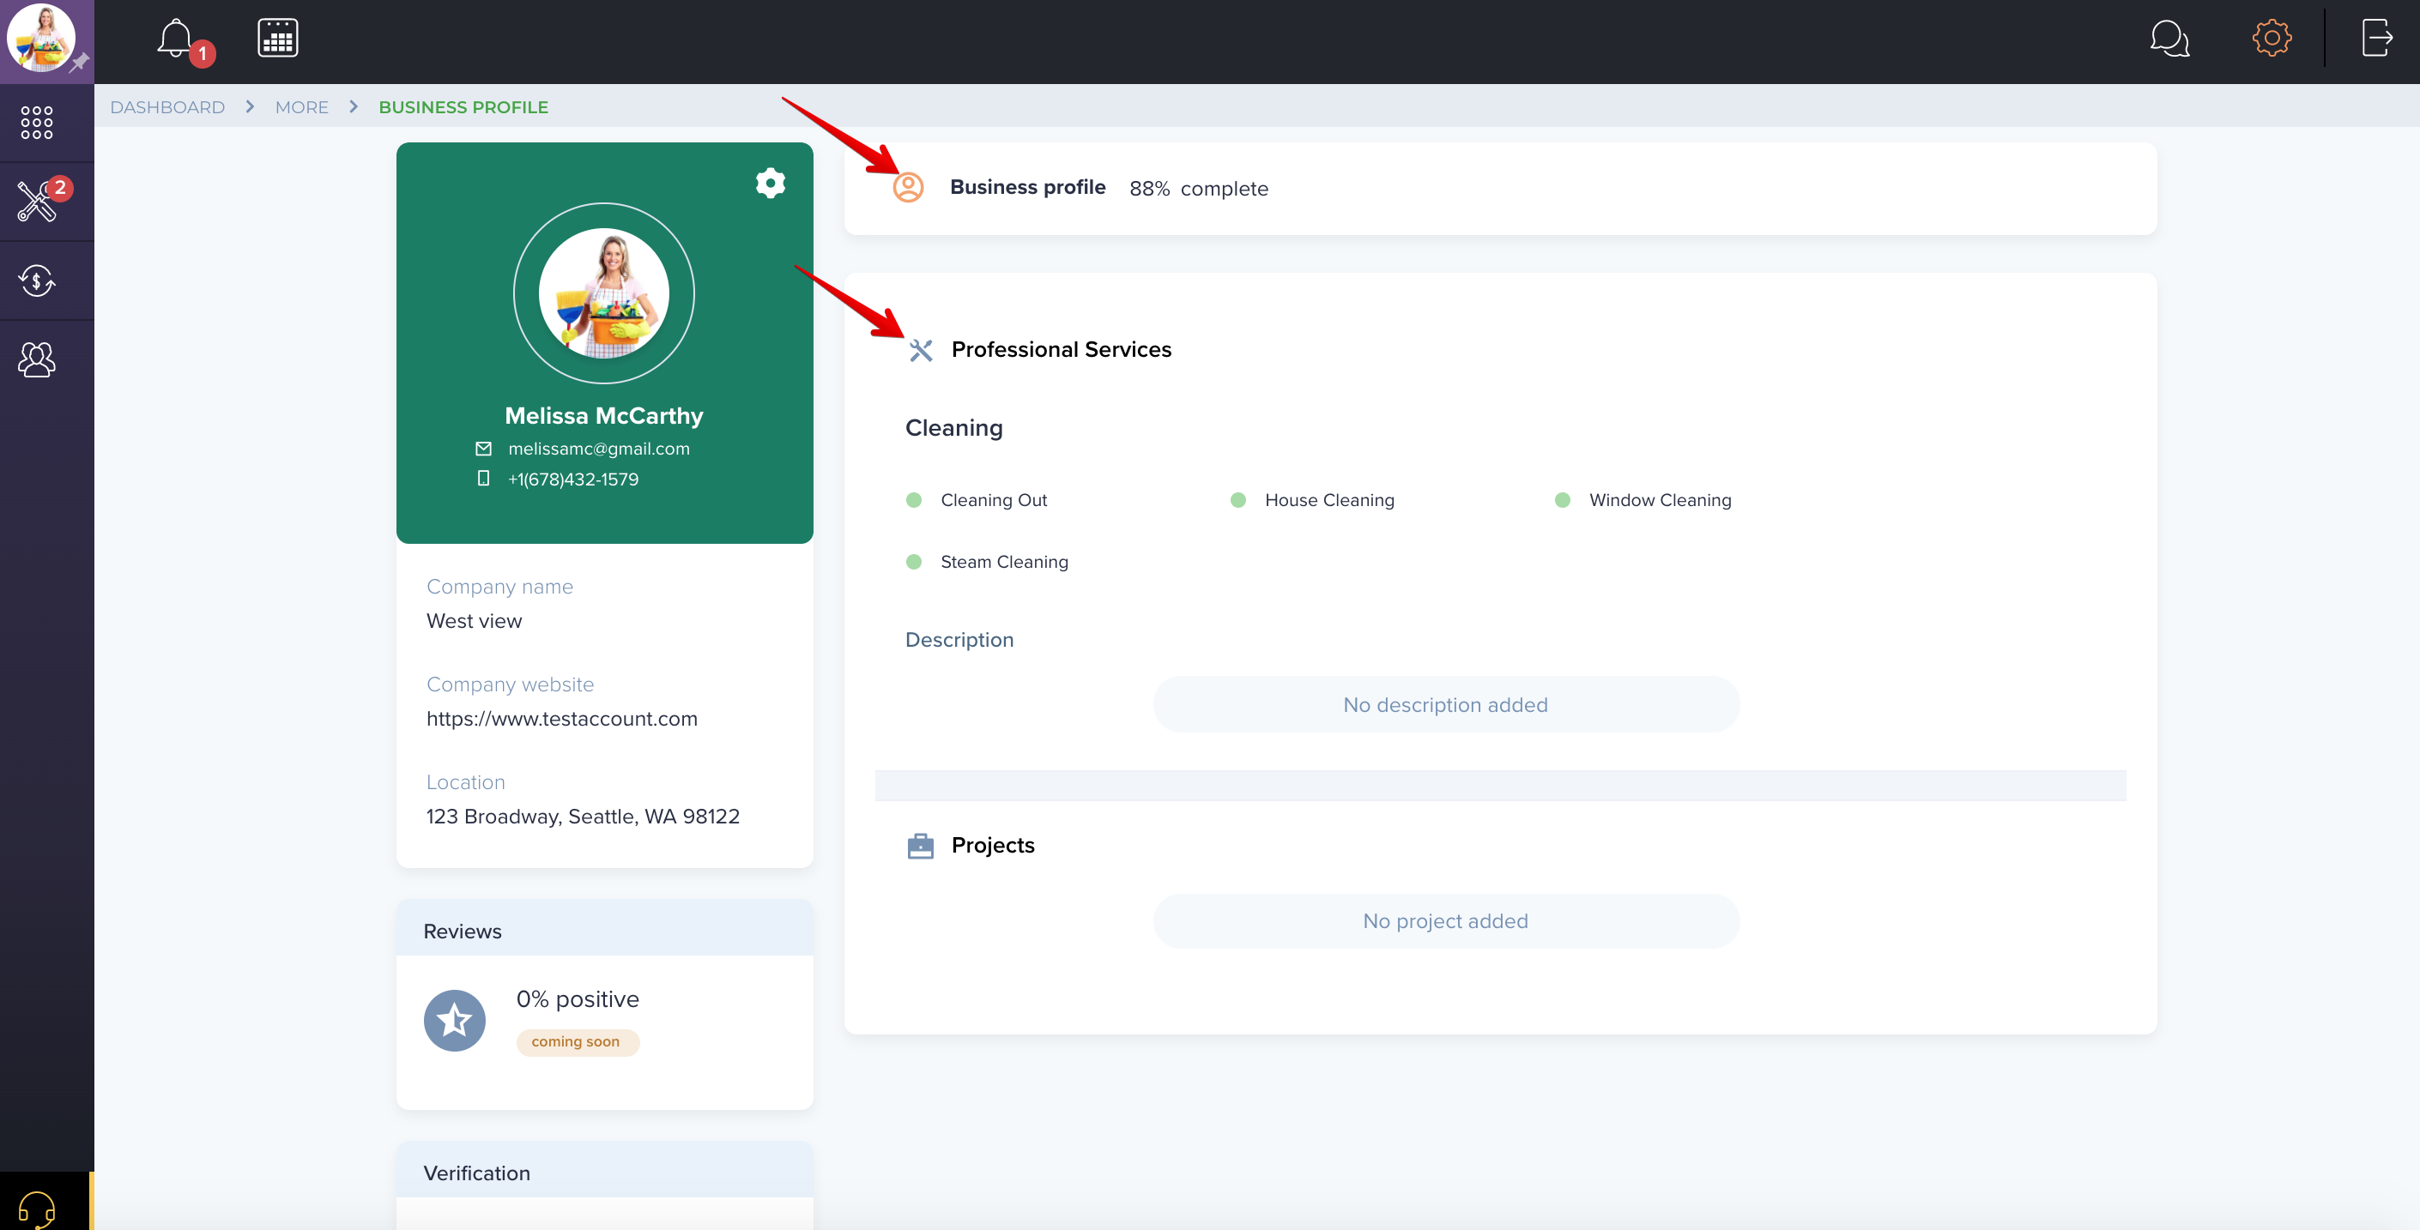Click the user avatar in top-left corner
The width and height of the screenshot is (2420, 1230).
40,39
